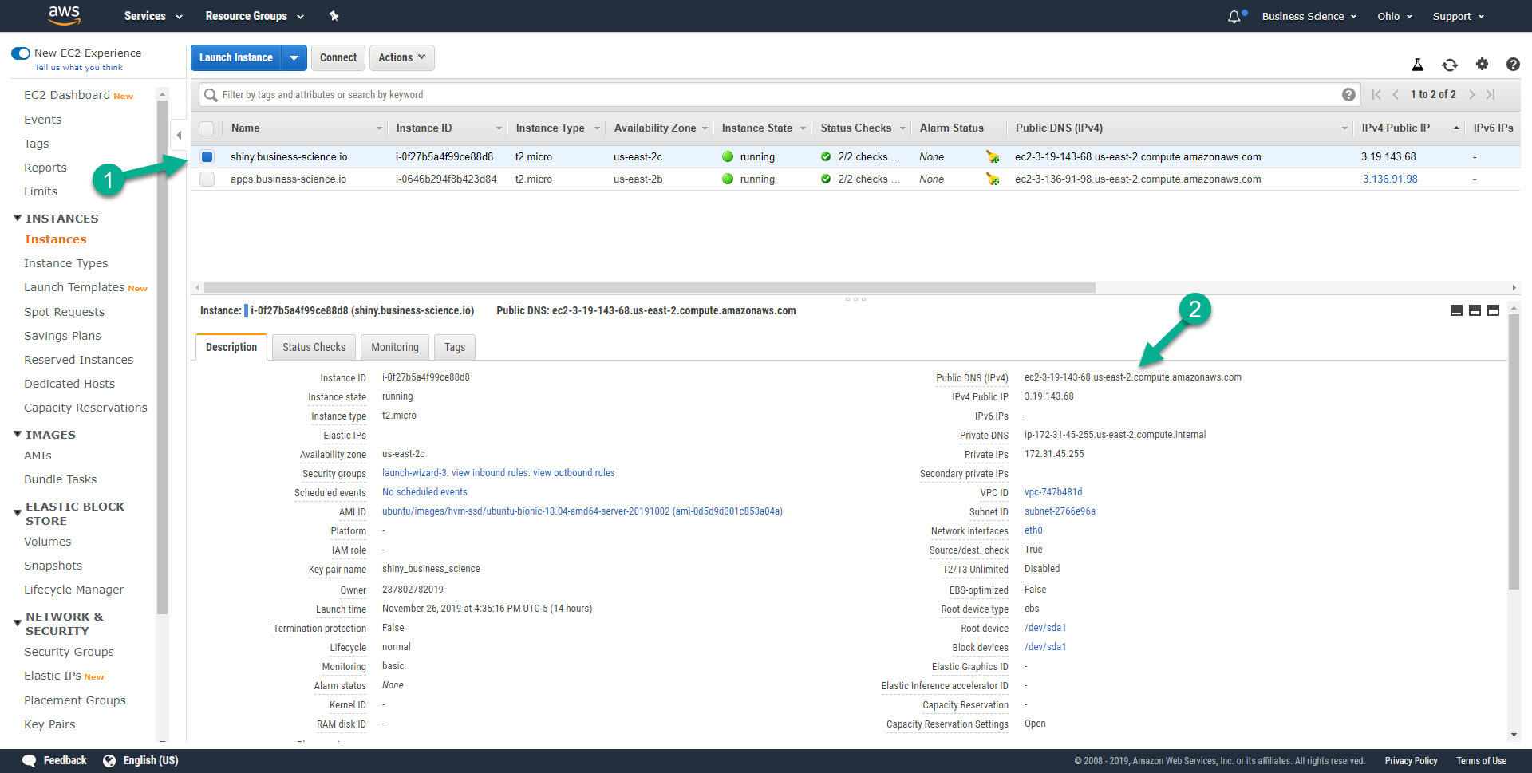Collapse the ELASTIC BLOCK STORE section

click(x=18, y=513)
